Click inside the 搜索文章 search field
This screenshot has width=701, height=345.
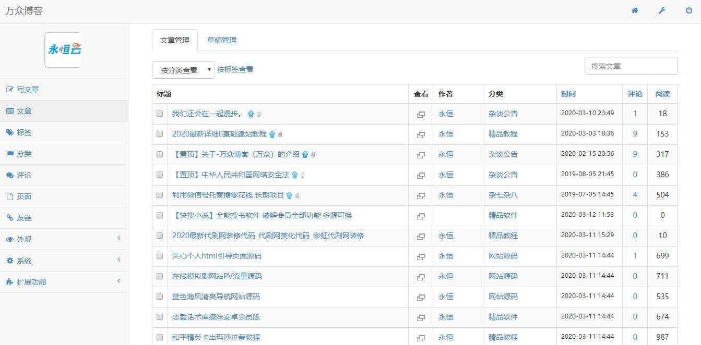point(630,66)
